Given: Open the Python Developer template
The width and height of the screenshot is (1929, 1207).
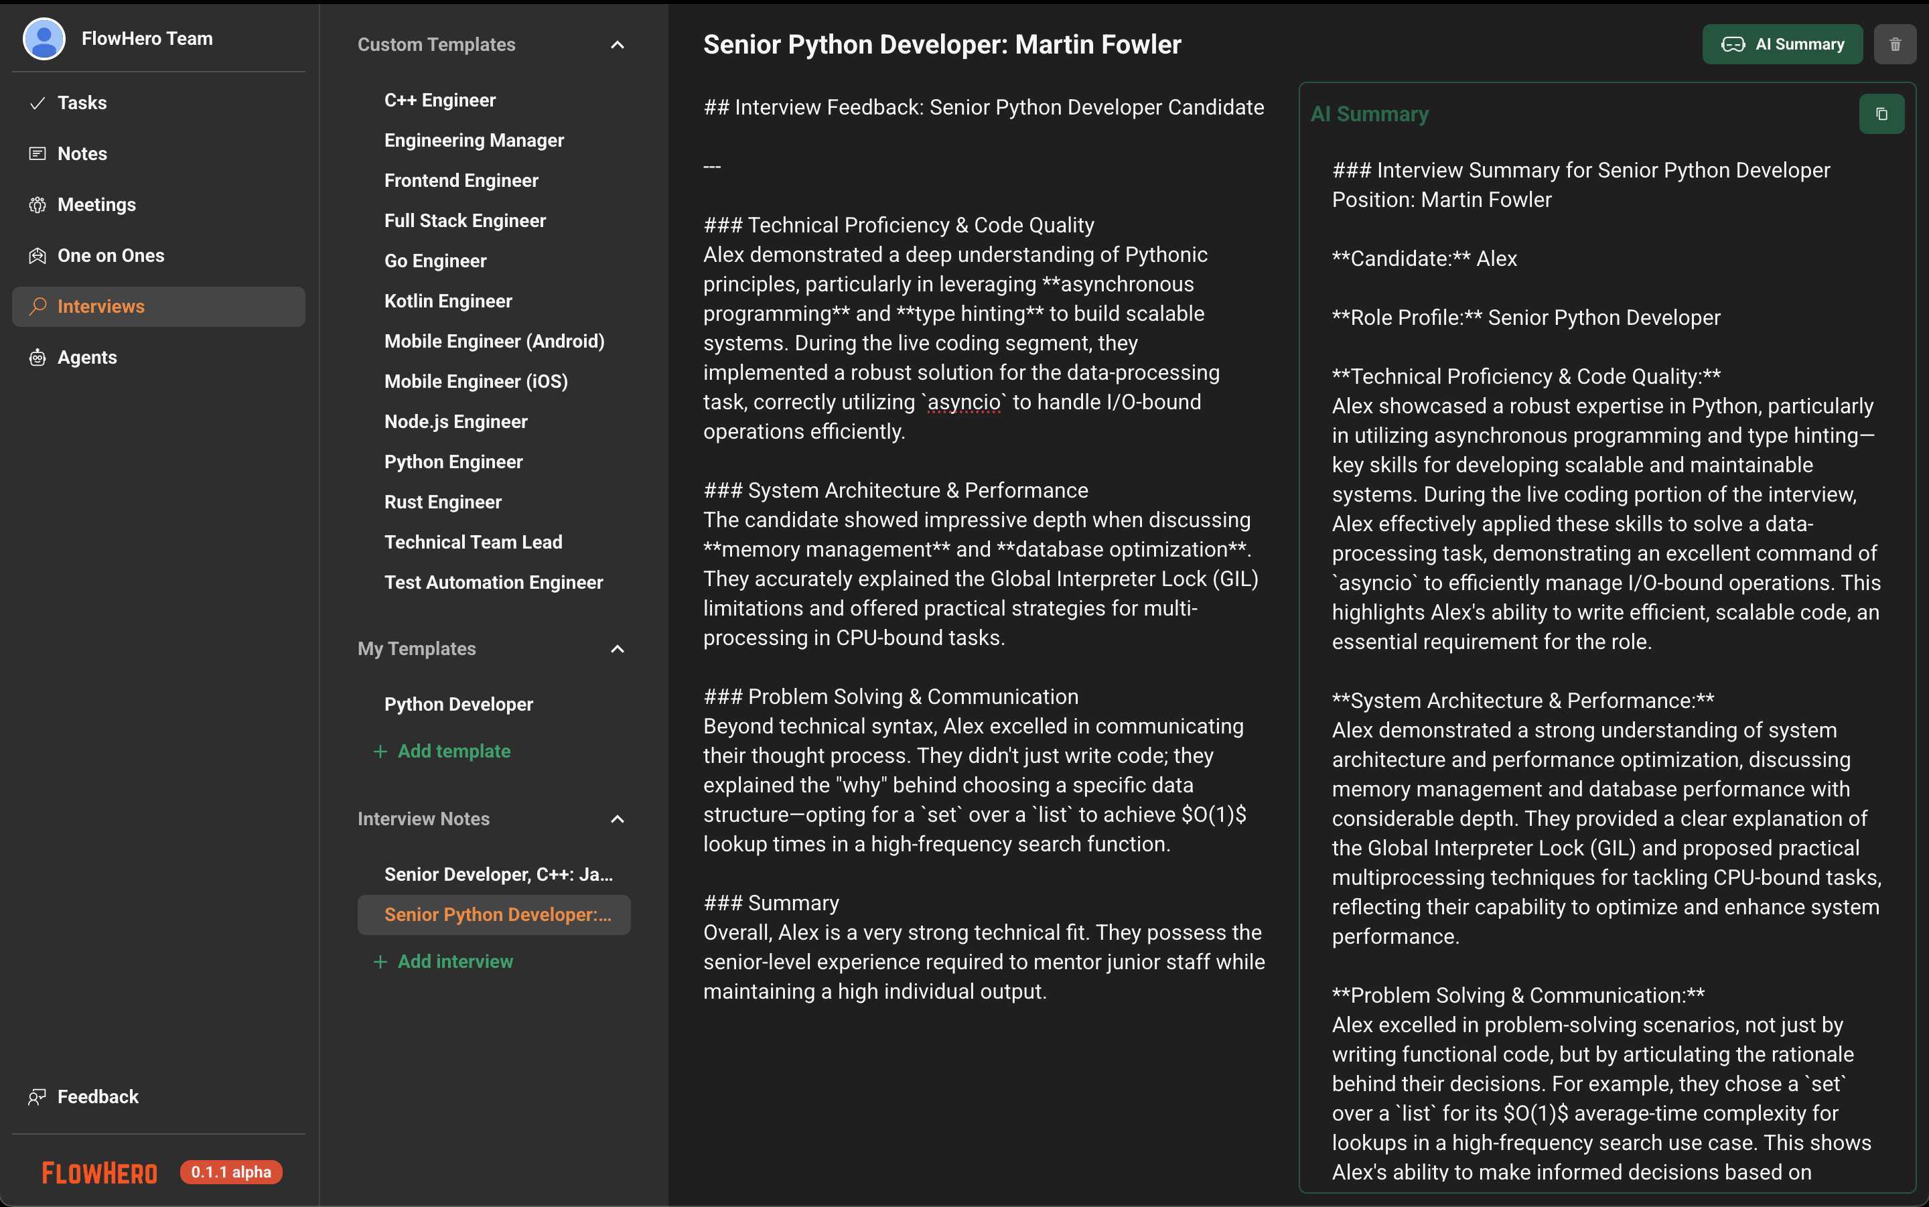Looking at the screenshot, I should [x=458, y=704].
